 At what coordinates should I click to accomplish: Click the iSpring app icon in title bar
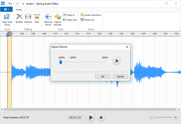3,3
